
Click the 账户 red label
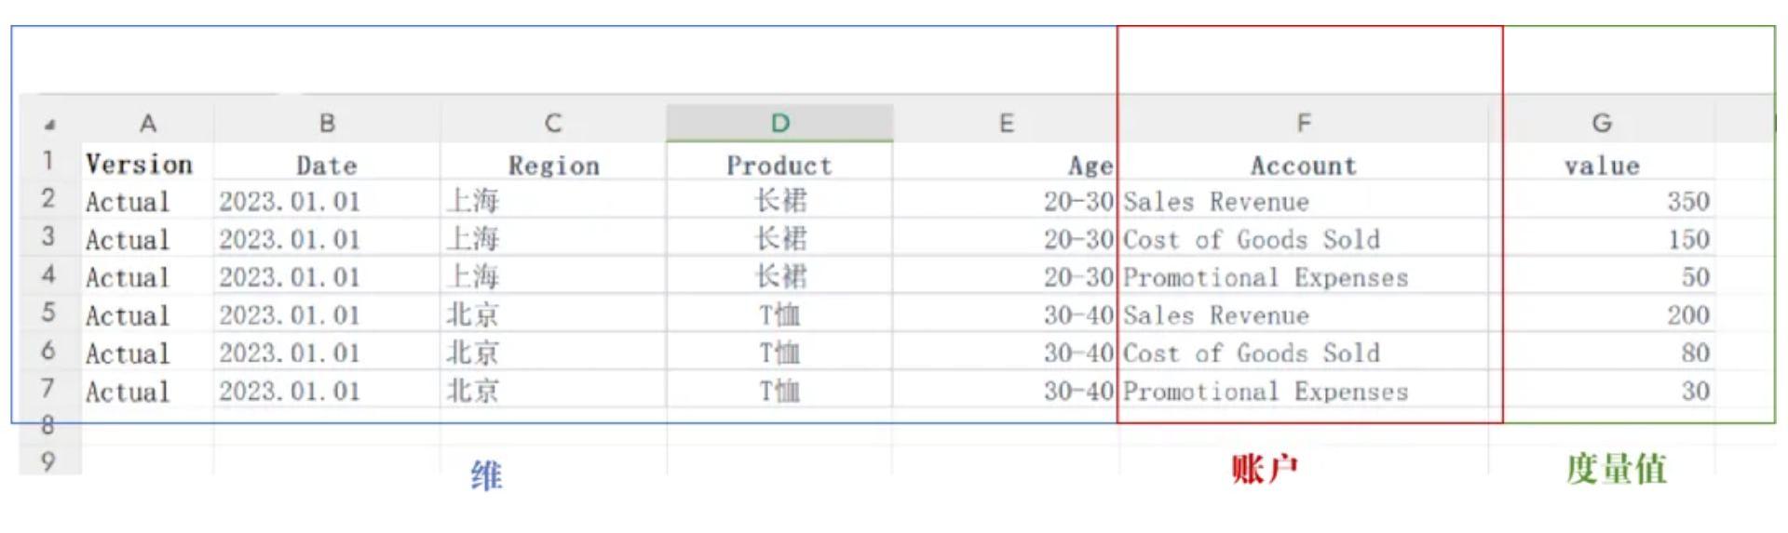click(x=1264, y=468)
